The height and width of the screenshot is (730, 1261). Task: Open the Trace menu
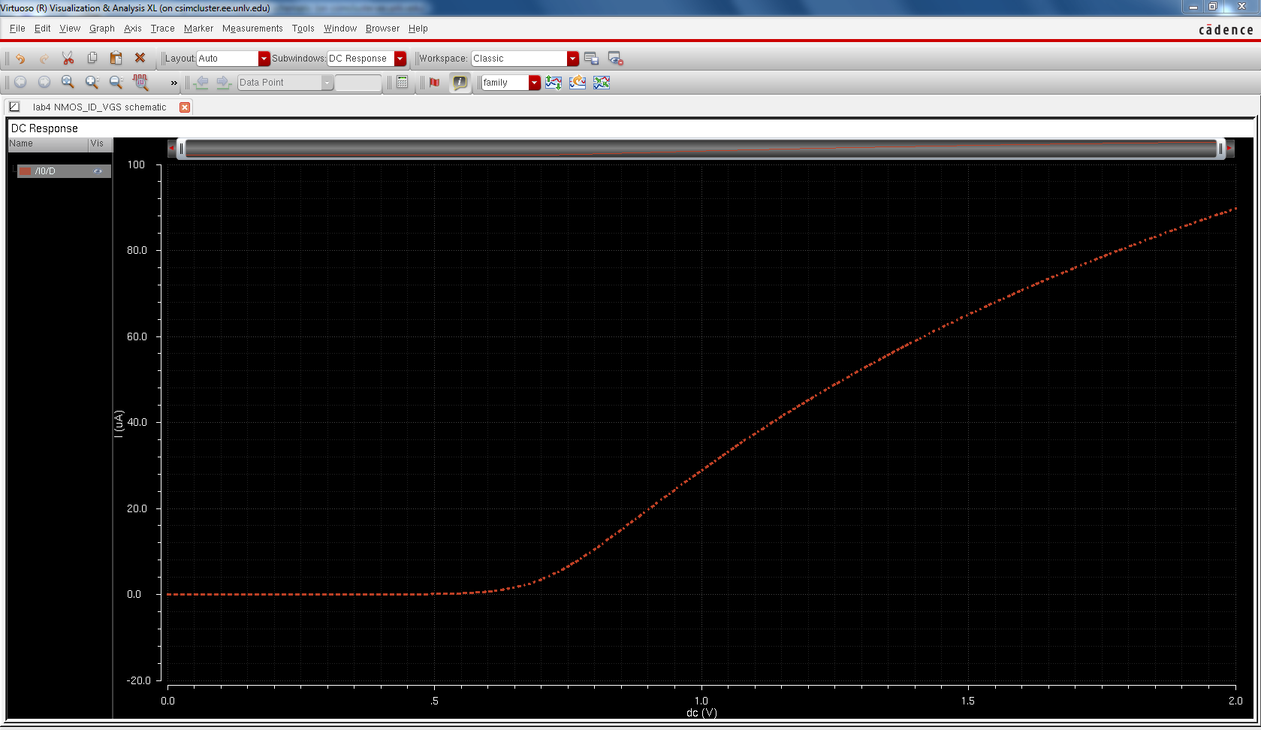point(162,29)
